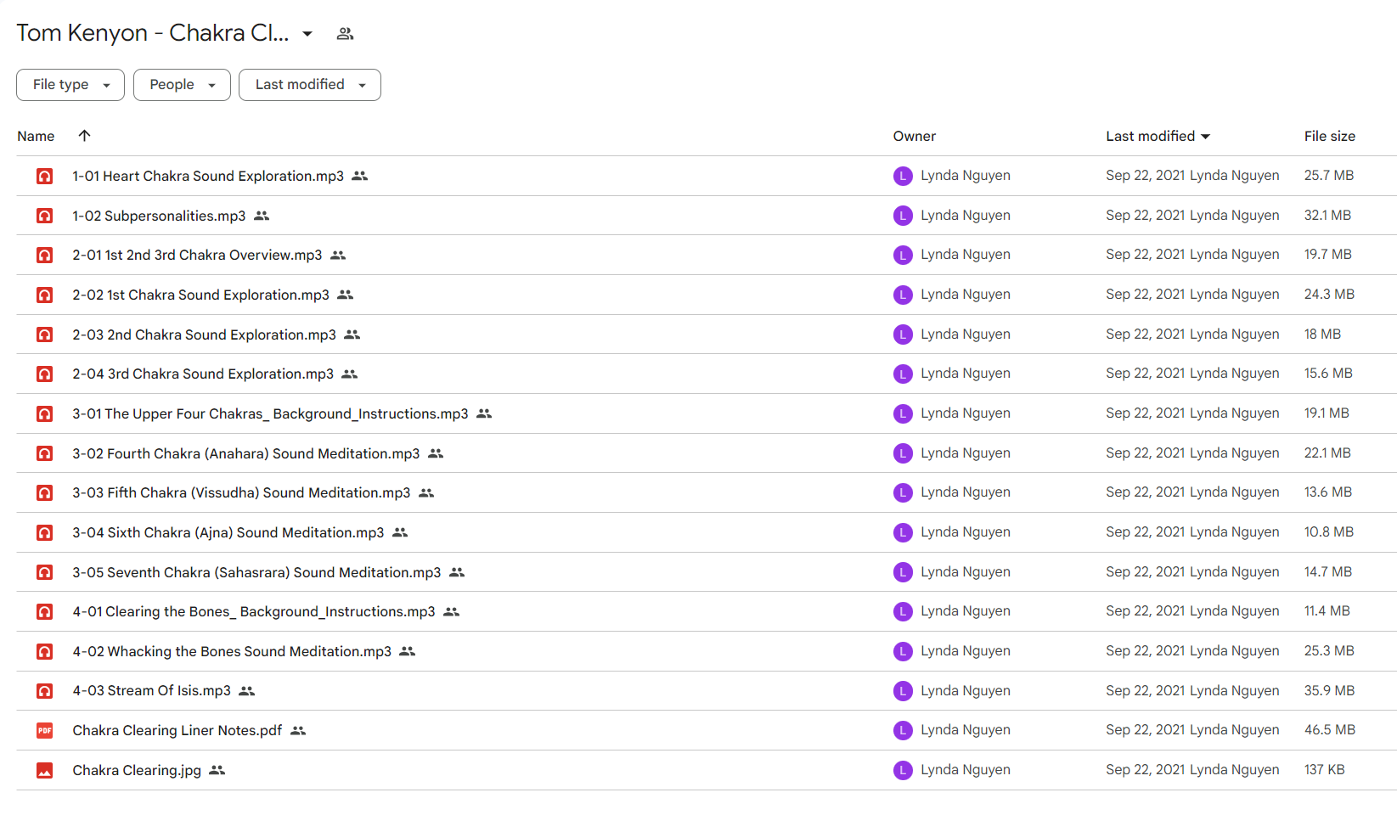
Task: Open 2-04 3rd Chakra Sound Exploration.mp3
Action: 203,374
